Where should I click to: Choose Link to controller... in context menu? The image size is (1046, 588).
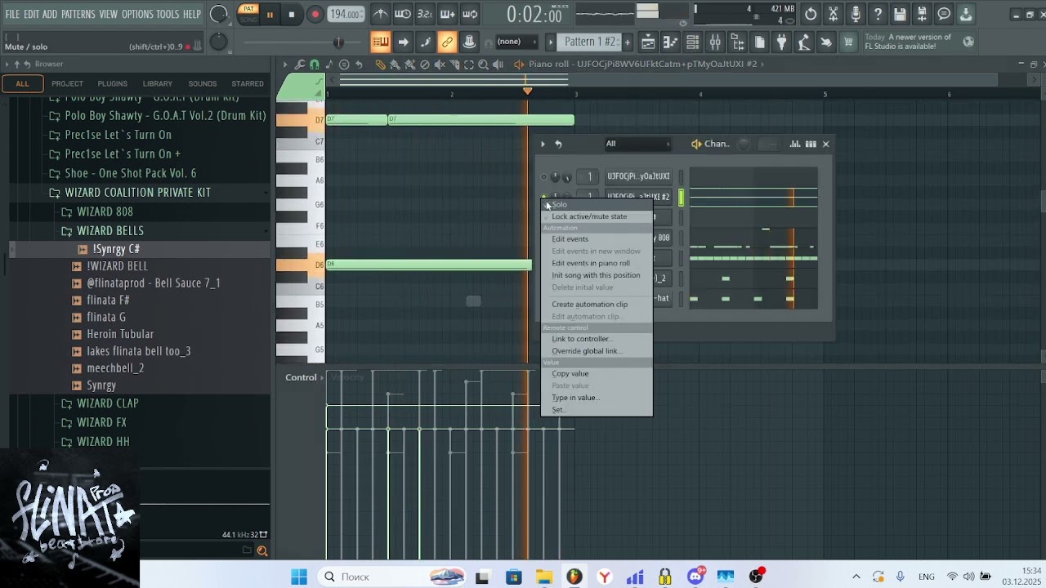(x=581, y=339)
